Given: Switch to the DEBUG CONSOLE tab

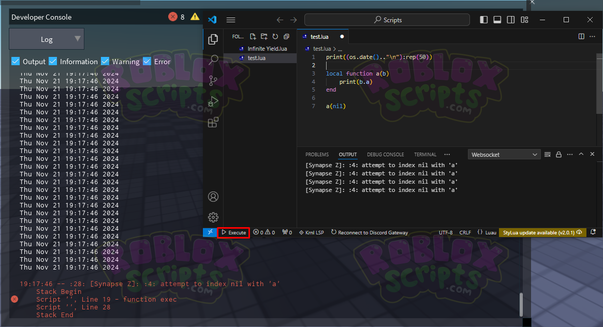Looking at the screenshot, I should point(385,155).
